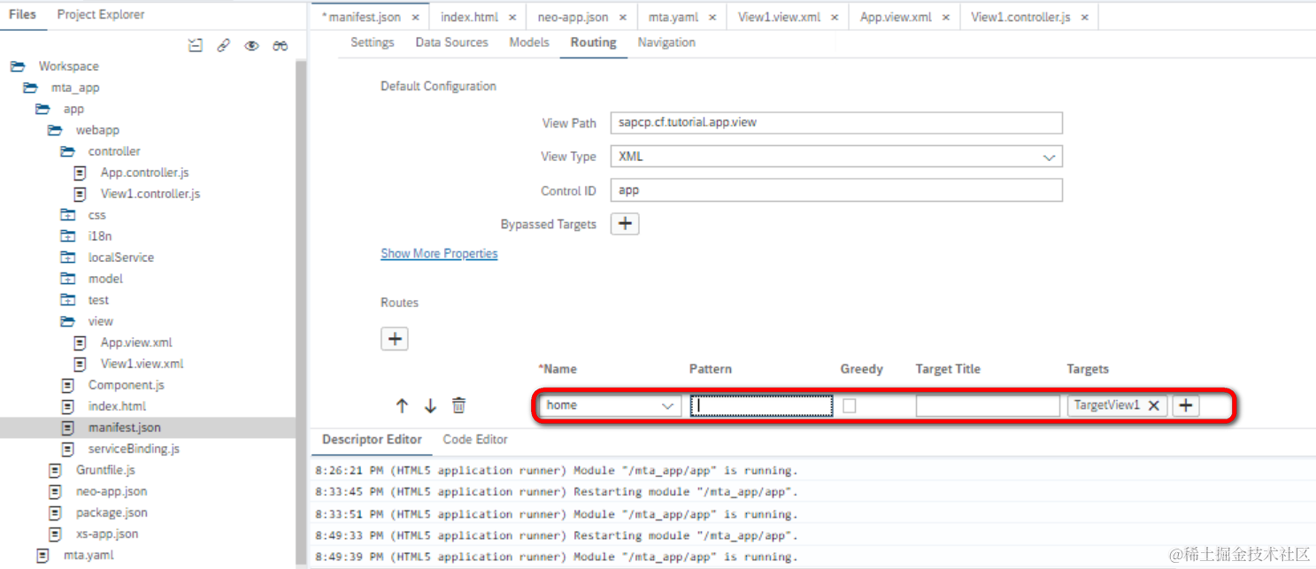Click the Target Title input field
Screen dimensions: 1316x569
[x=988, y=406]
